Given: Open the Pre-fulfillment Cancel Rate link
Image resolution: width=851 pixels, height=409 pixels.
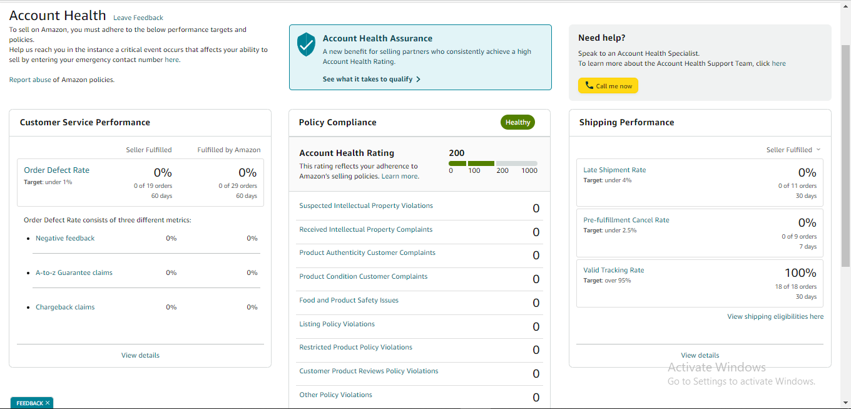Looking at the screenshot, I should 626,220.
